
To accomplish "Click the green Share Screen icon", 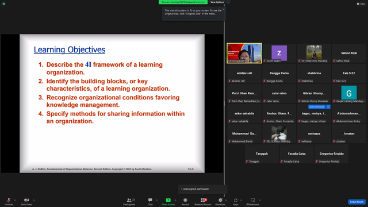I will tap(168, 200).
